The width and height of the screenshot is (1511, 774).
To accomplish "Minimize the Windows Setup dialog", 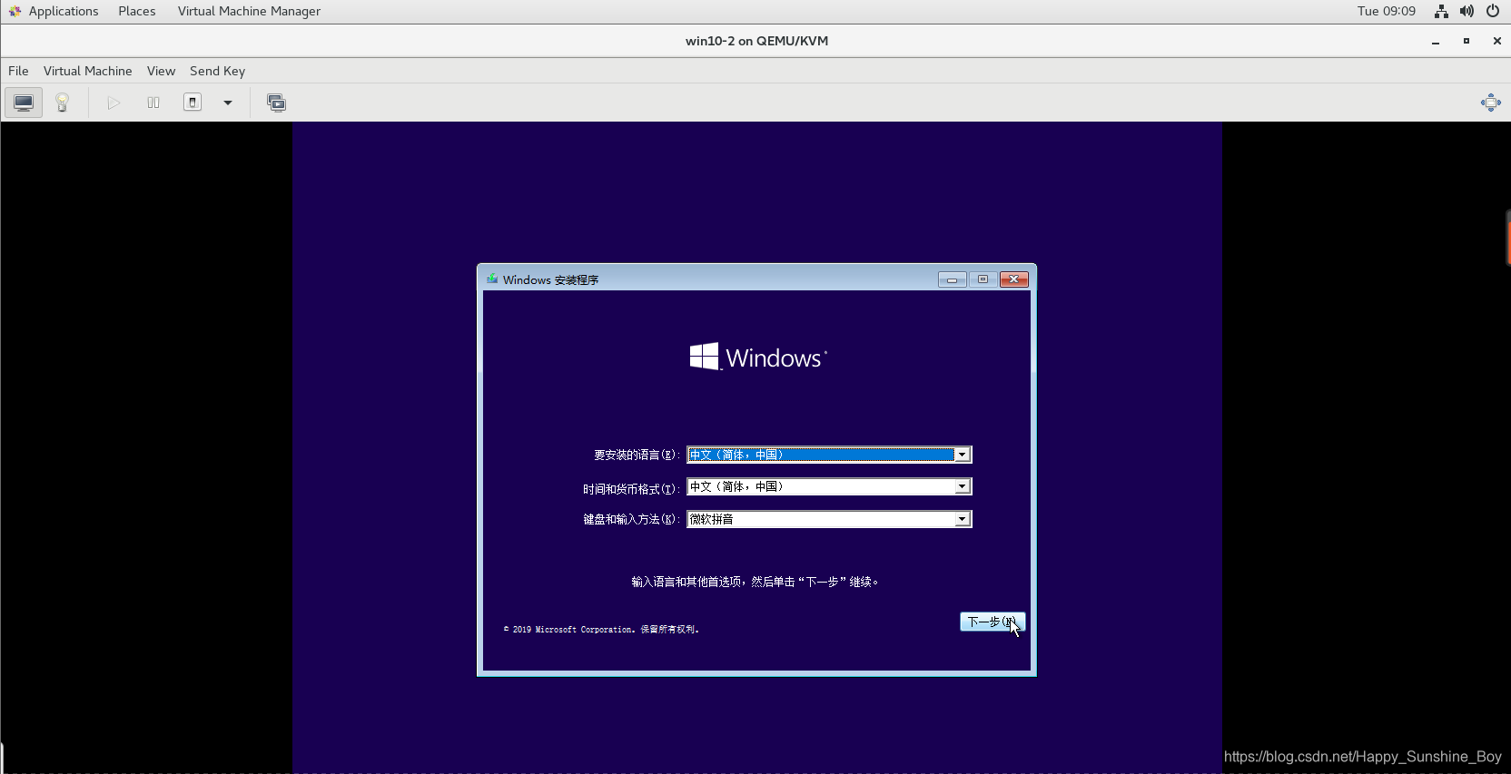I will point(952,279).
